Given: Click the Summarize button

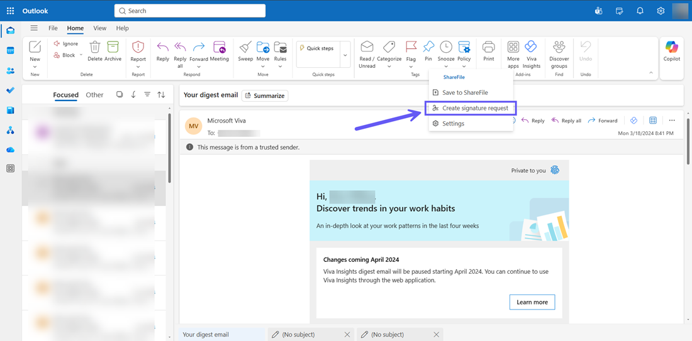Looking at the screenshot, I should 265,95.
